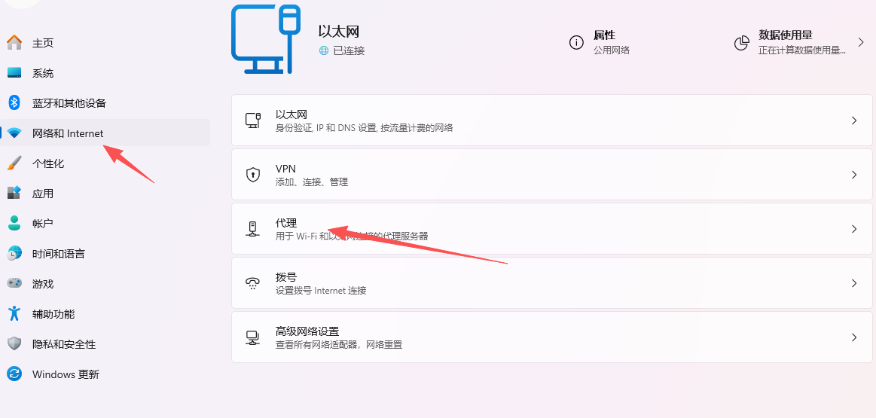
Task: Open 高级网络设置 using its chevron
Action: pyautogui.click(x=854, y=337)
